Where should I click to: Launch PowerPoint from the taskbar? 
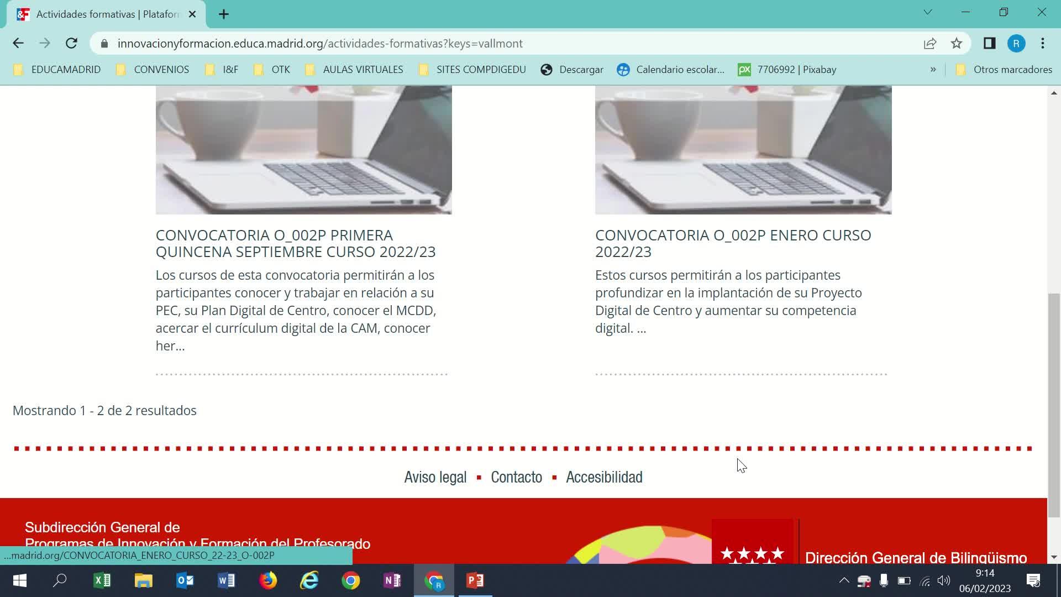[475, 580]
